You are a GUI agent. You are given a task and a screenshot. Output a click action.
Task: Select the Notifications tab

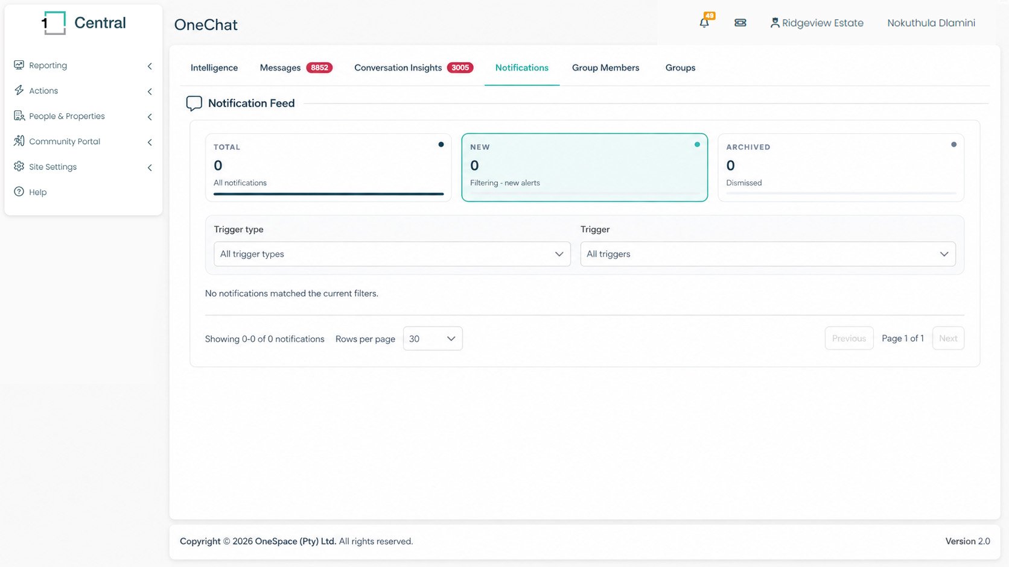pos(522,67)
